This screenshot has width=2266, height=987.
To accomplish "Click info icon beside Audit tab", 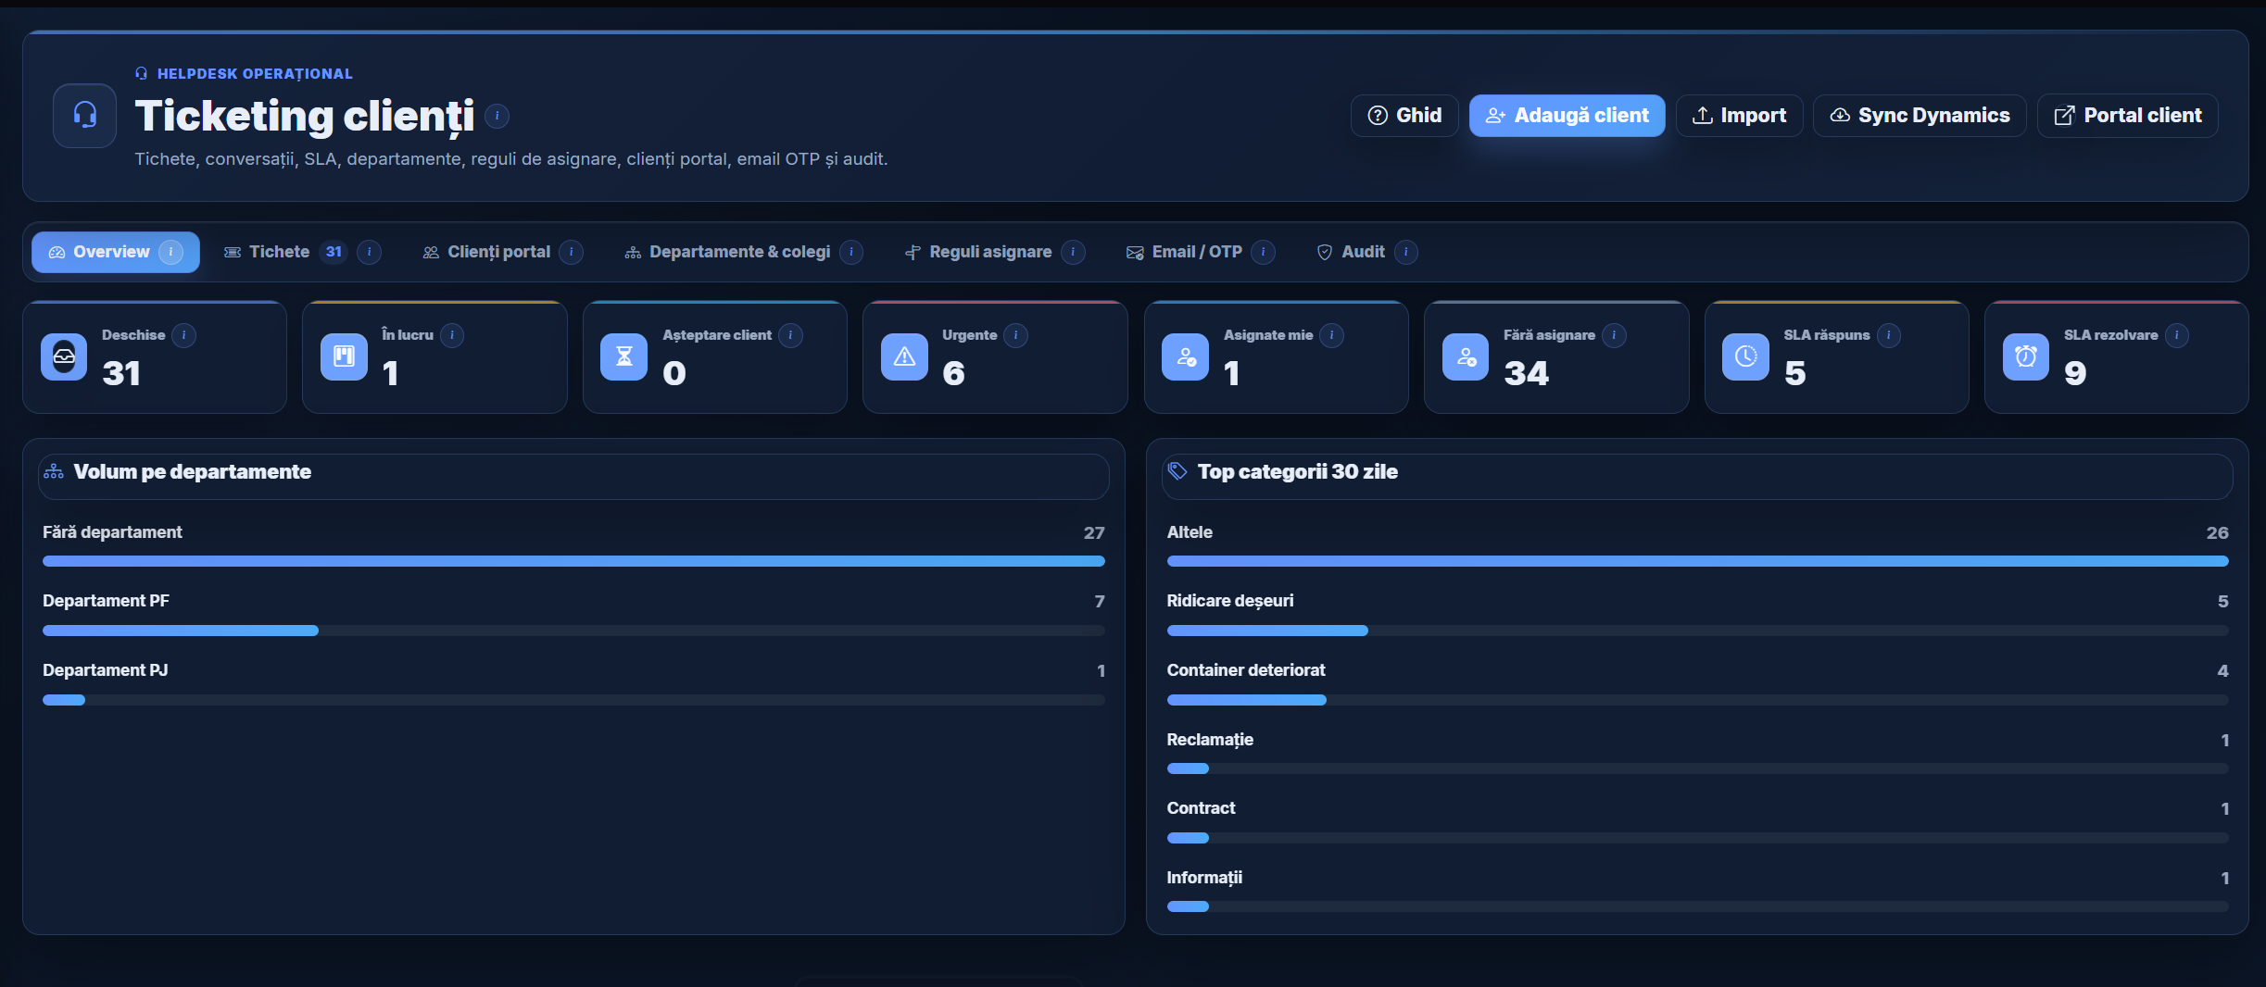I will (1405, 252).
